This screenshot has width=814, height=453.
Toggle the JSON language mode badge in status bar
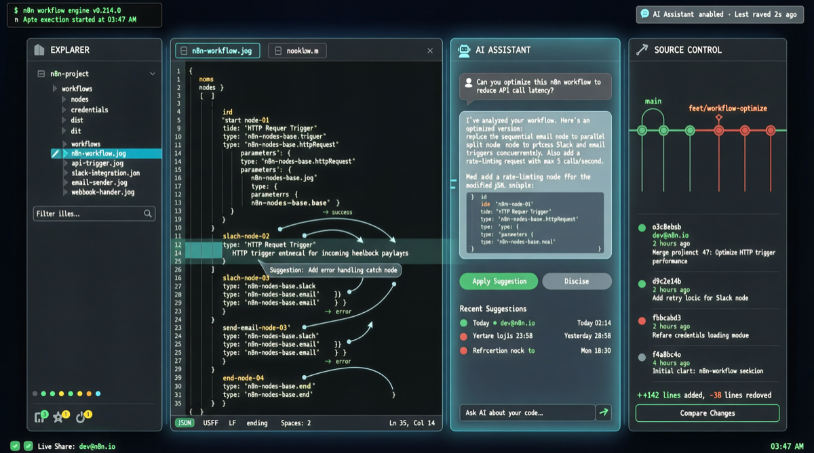pyautogui.click(x=183, y=423)
